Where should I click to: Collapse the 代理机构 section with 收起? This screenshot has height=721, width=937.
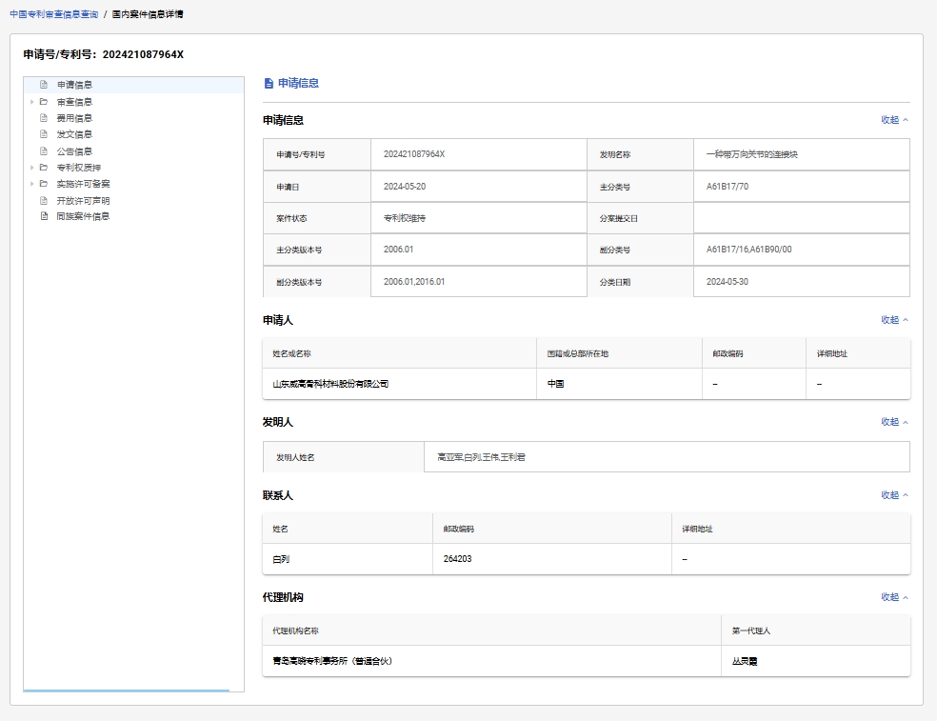[894, 597]
